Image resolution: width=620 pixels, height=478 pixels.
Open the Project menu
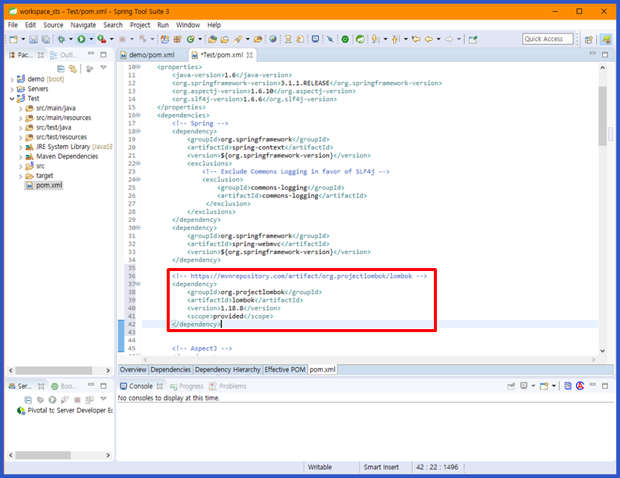[x=140, y=25]
